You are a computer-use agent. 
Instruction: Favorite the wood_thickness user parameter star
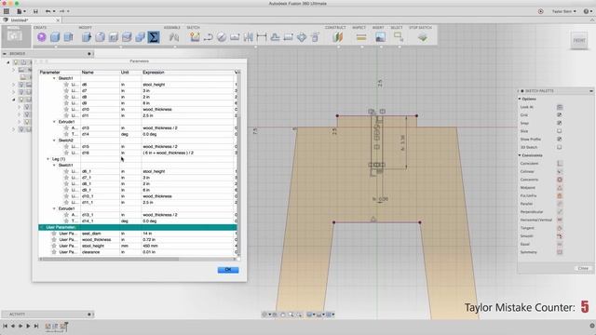pos(54,240)
